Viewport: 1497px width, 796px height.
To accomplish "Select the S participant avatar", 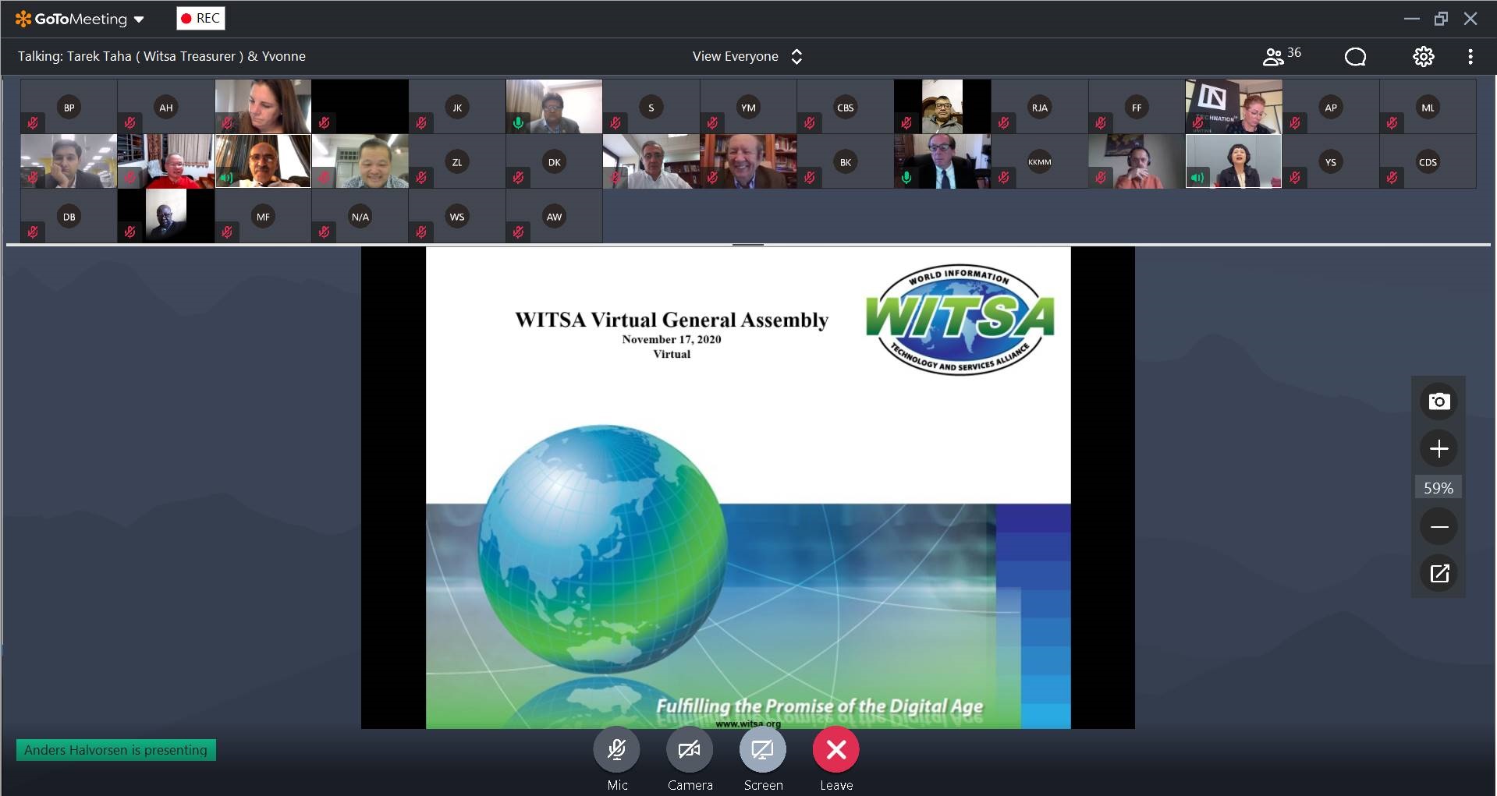I will 651,108.
